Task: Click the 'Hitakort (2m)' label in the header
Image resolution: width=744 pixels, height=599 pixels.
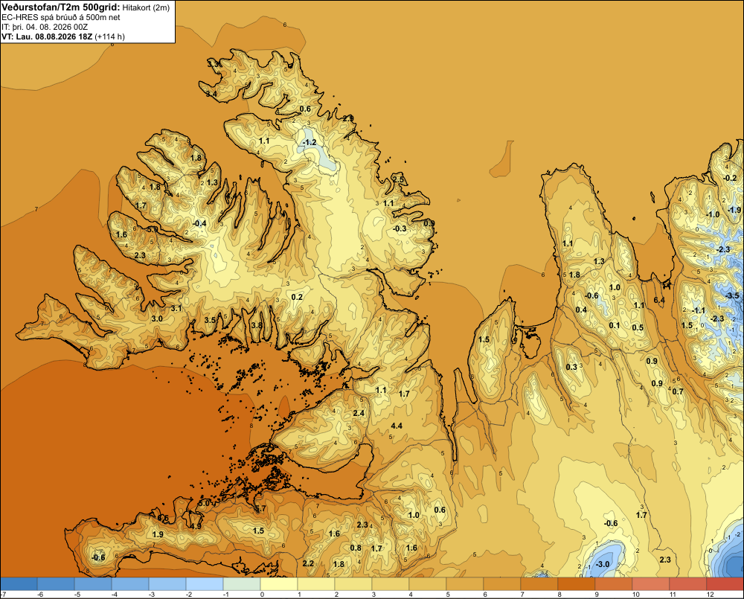Action: (146, 7)
